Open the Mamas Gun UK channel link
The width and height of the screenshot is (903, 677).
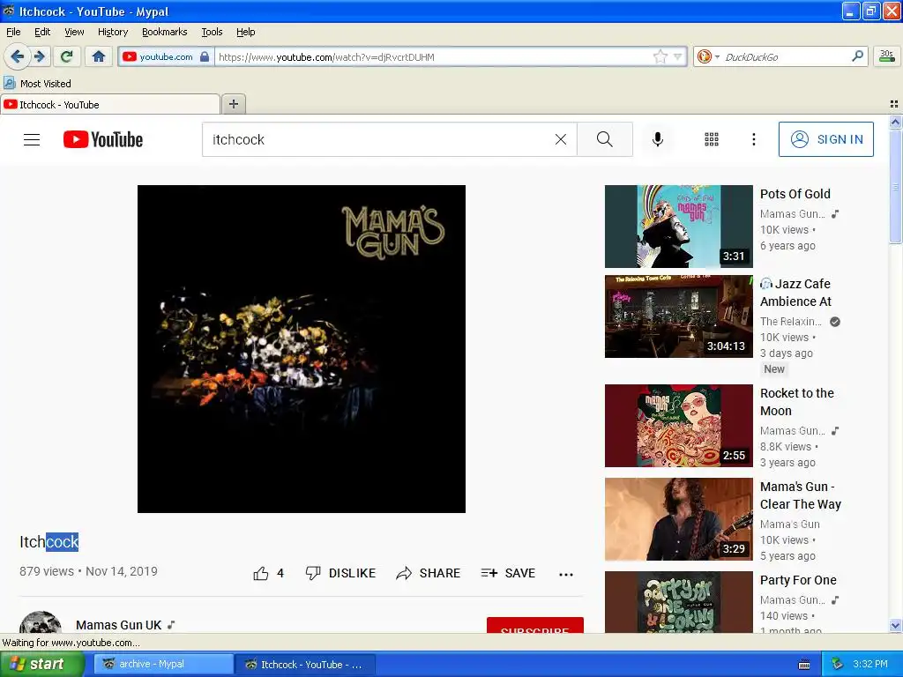(x=119, y=625)
